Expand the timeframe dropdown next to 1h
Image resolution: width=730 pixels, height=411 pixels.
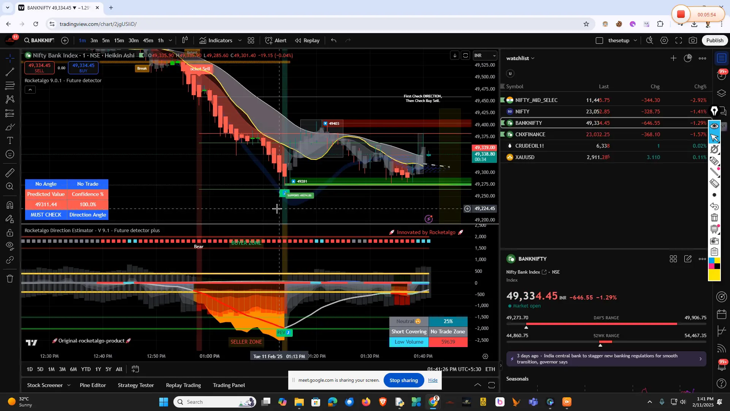170,40
